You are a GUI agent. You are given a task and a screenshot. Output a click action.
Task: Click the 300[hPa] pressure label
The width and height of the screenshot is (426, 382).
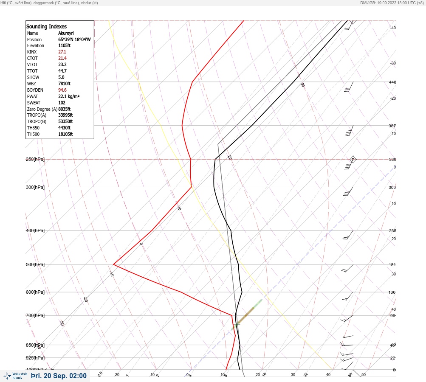coord(35,187)
